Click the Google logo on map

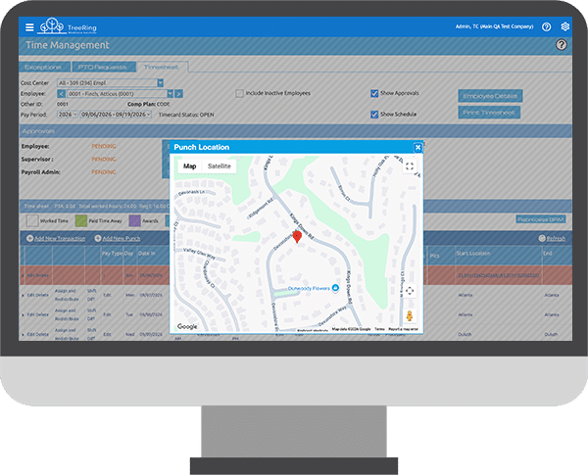click(x=187, y=326)
